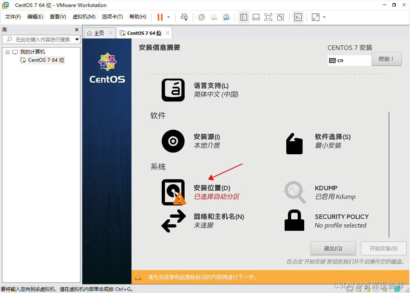410x293 pixels.
Task: Open the power options dropdown arrow beside pause
Action: pos(169,17)
